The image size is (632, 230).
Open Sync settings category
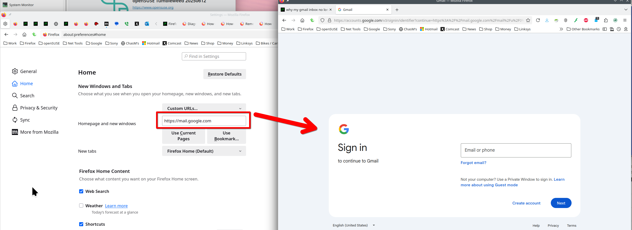[21, 120]
